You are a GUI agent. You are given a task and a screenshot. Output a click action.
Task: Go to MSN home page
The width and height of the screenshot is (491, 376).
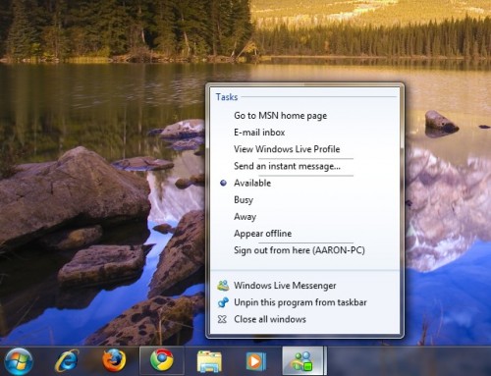tap(280, 116)
